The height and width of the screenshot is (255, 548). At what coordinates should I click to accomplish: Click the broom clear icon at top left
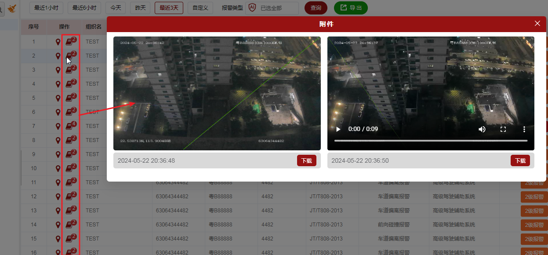coord(12,8)
